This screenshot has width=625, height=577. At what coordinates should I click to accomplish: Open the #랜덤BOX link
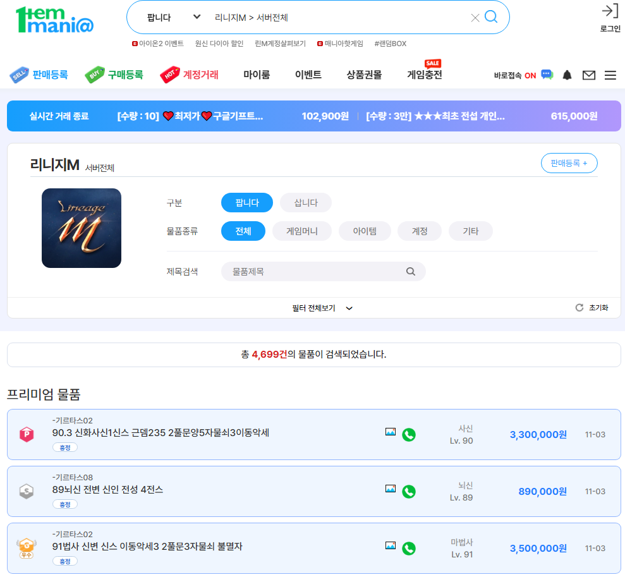(x=390, y=44)
